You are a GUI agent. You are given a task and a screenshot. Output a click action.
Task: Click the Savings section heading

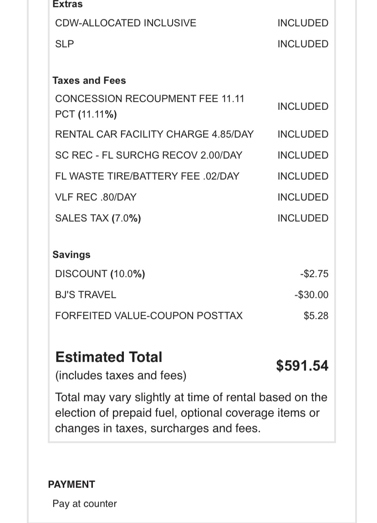71,254
